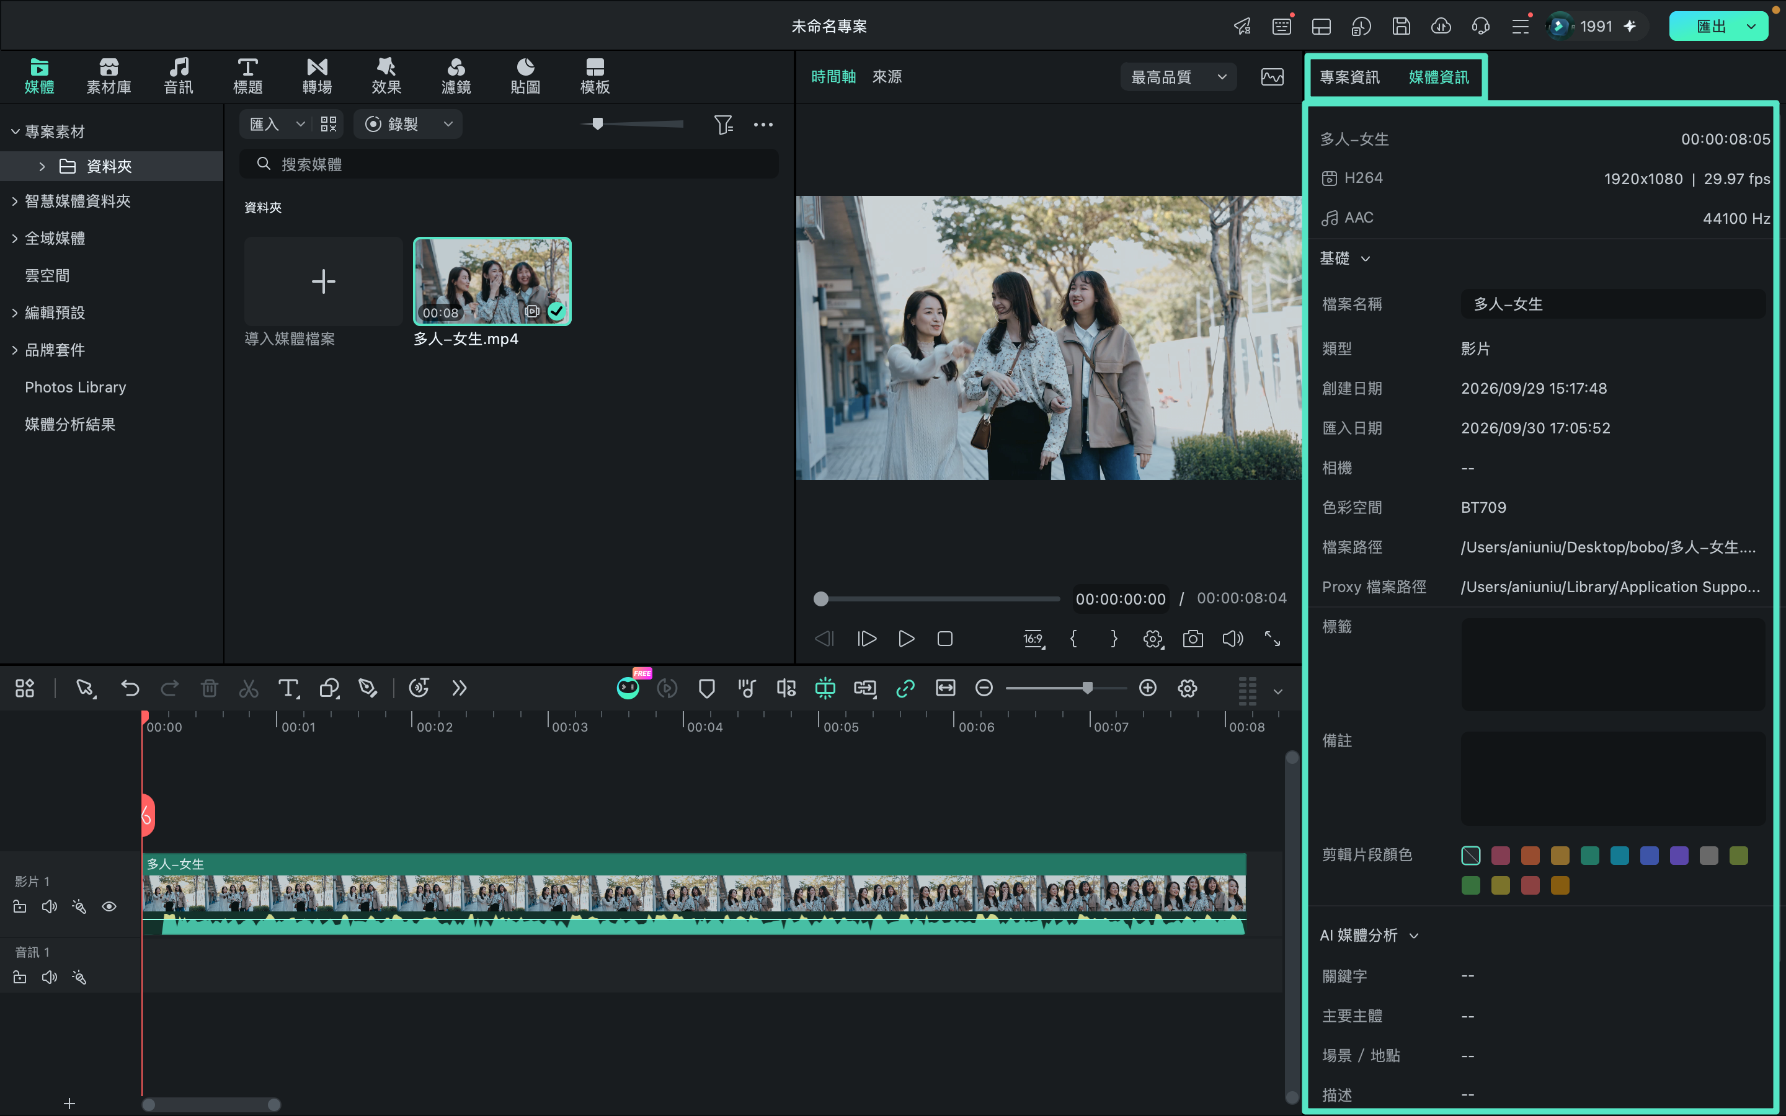Zoom out timeline with minus circle icon
This screenshot has width=1786, height=1116.
point(984,688)
